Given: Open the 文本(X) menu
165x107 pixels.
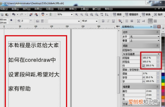Looking at the screenshot, I should click(x=61, y=9).
